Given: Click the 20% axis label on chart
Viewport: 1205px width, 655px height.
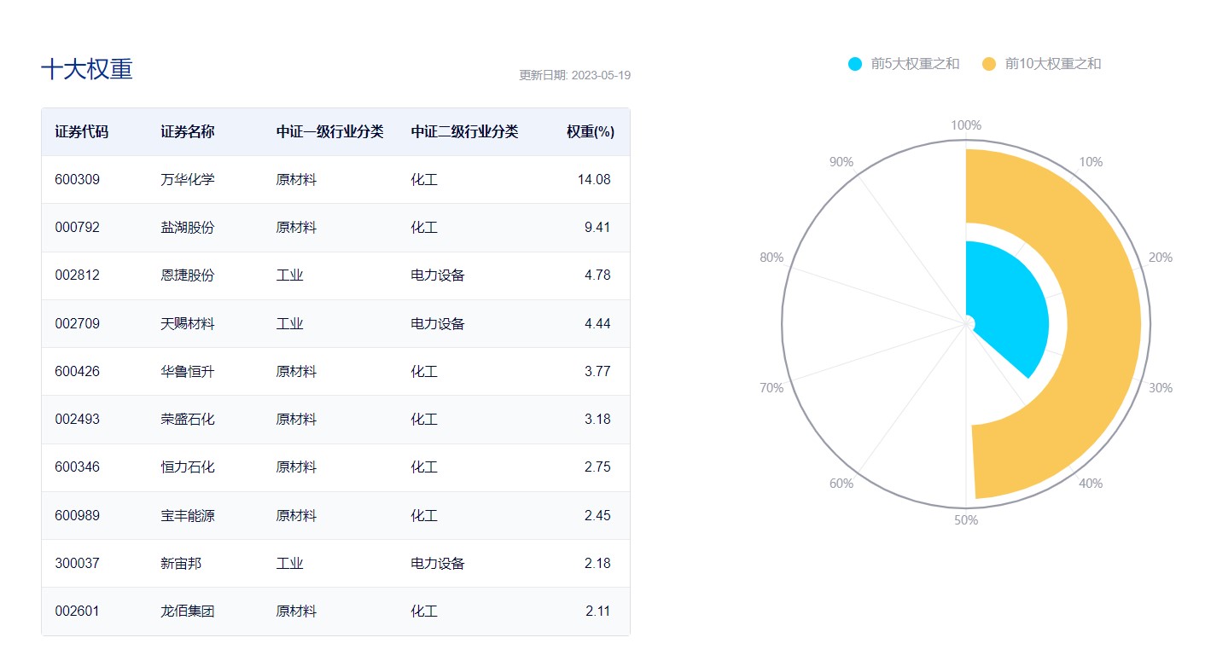Looking at the screenshot, I should (1161, 258).
